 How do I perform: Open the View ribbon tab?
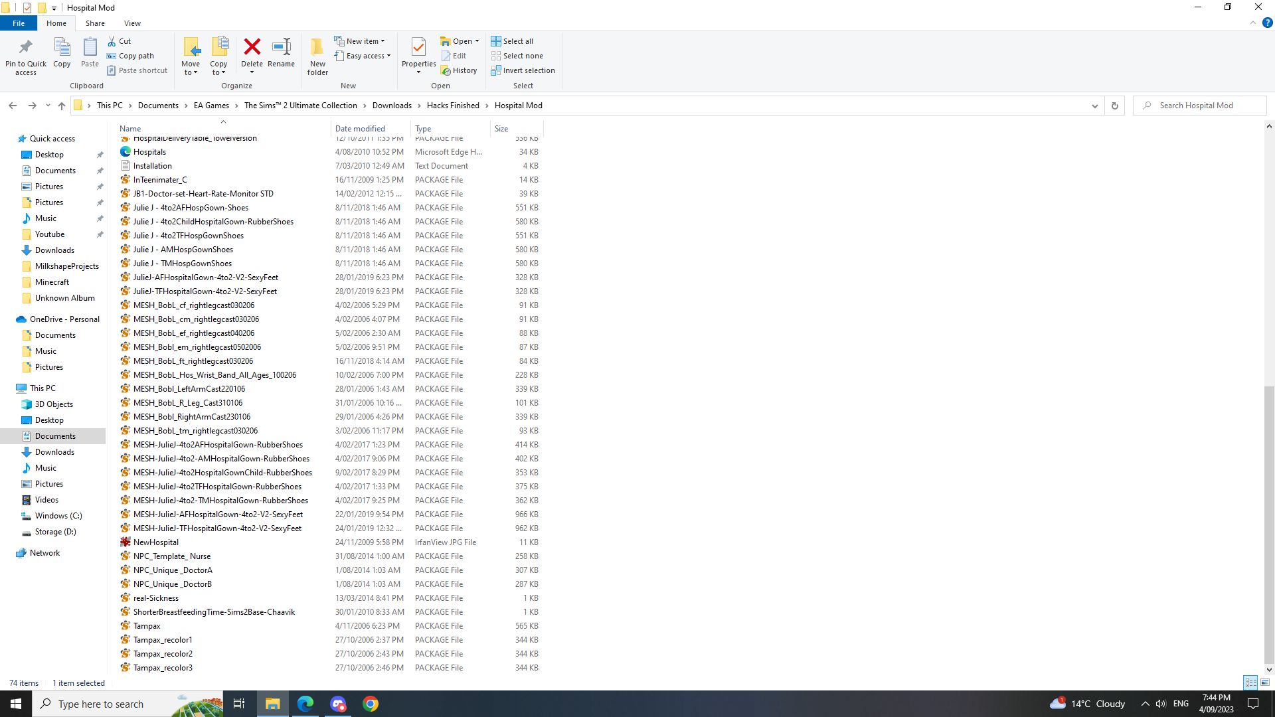tap(132, 23)
